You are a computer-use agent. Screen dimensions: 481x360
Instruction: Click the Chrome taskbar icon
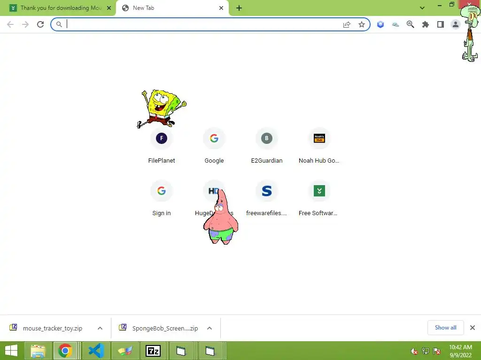tap(65, 351)
